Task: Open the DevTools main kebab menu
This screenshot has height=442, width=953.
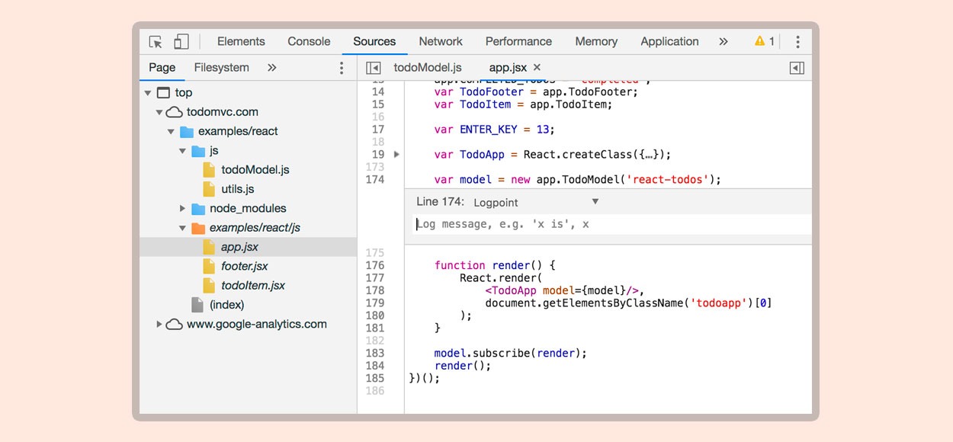Action: 797,42
